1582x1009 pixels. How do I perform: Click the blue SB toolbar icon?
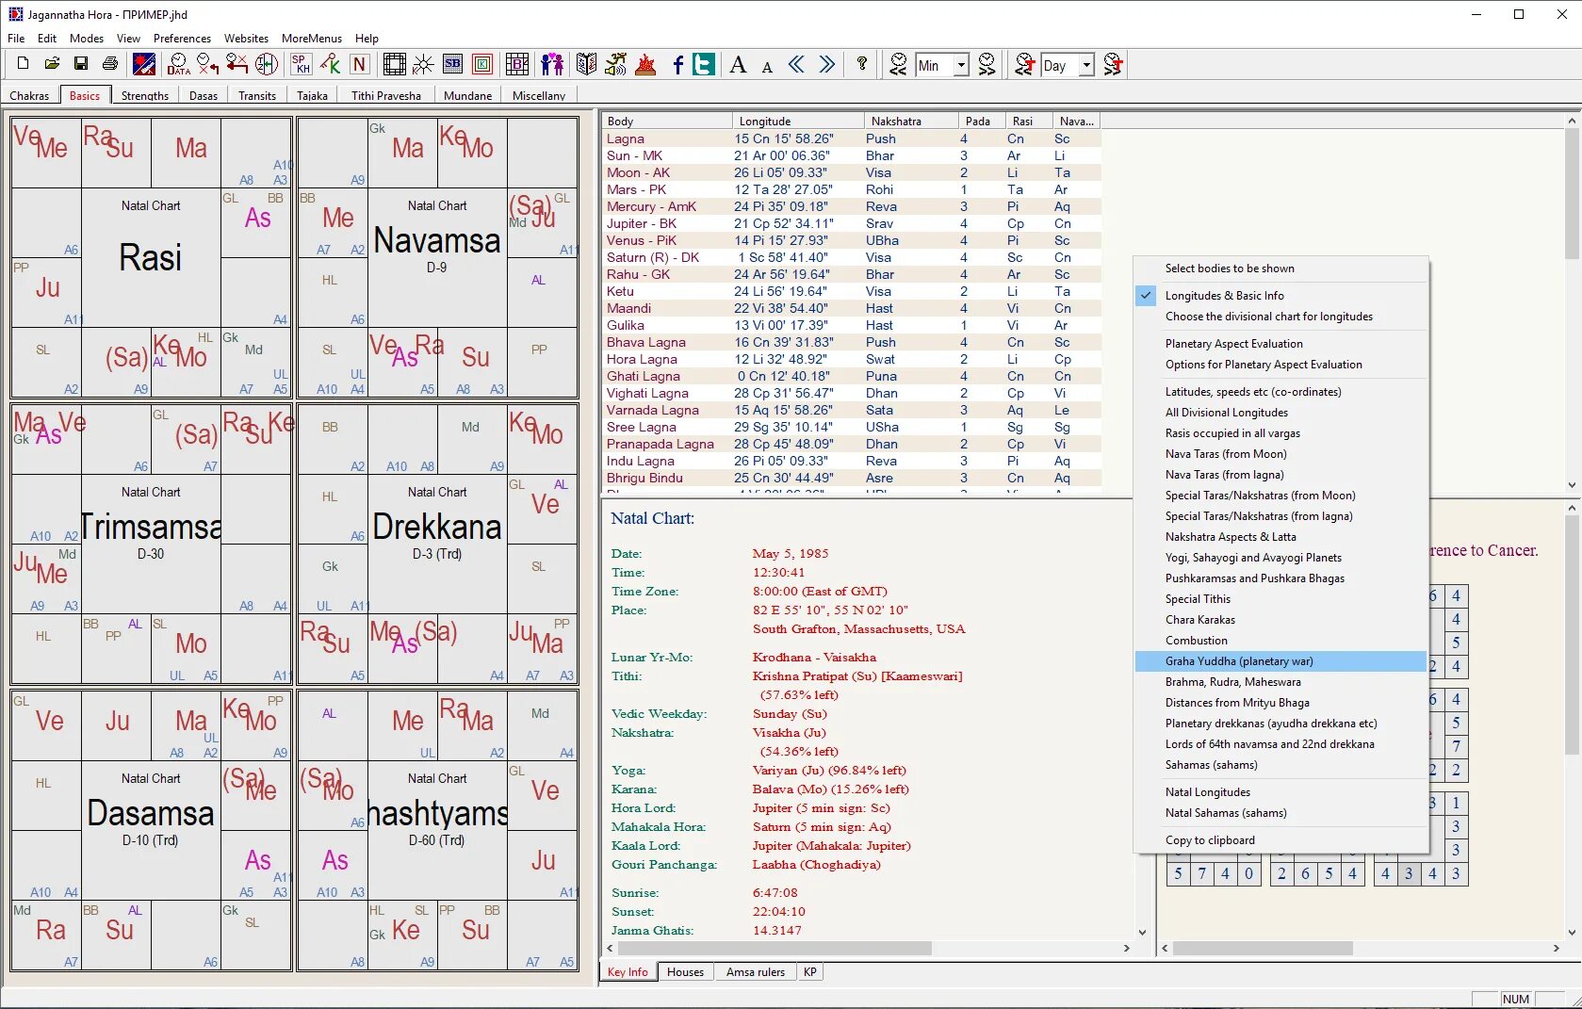[453, 64]
